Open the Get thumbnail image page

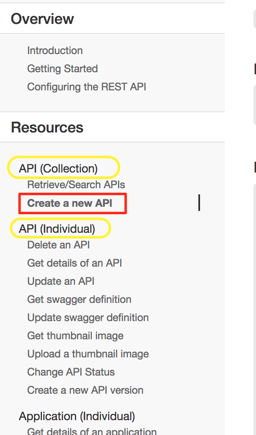75,336
